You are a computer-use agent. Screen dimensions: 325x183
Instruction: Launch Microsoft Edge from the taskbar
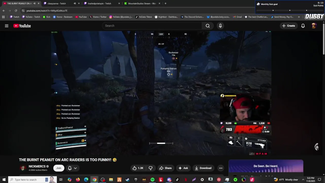[86, 180]
